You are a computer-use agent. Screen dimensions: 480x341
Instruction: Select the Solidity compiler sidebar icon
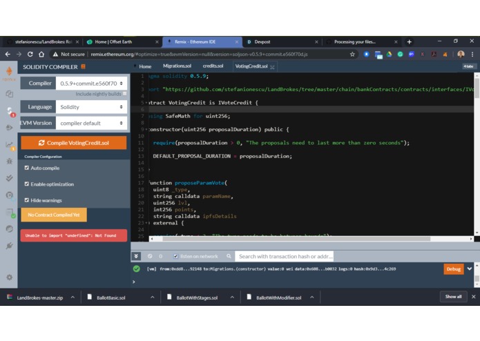click(10, 111)
